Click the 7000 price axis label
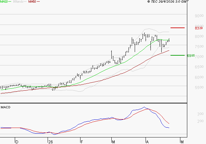Image resolution: width=206 pixels, height=144 pixels. (x=199, y=57)
